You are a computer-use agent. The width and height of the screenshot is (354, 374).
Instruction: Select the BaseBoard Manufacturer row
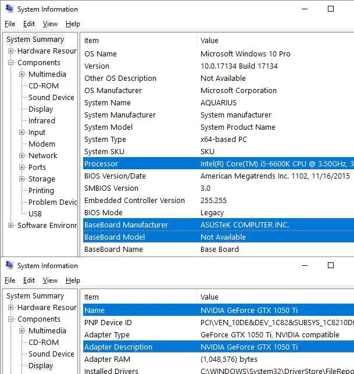(219, 225)
